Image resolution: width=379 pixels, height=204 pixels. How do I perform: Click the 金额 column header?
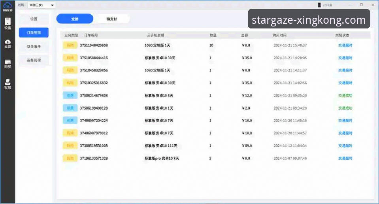(x=245, y=35)
